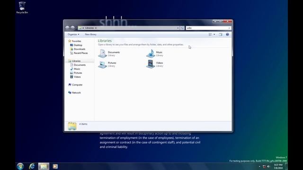Select Libraries in the navigation pane

[x=74, y=61]
